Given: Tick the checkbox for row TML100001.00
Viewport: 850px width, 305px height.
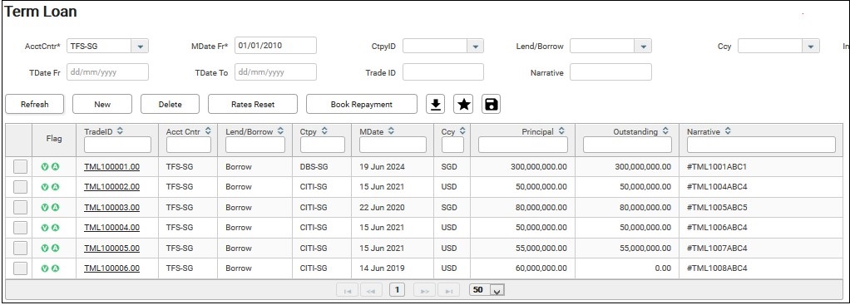Looking at the screenshot, I should (20, 167).
